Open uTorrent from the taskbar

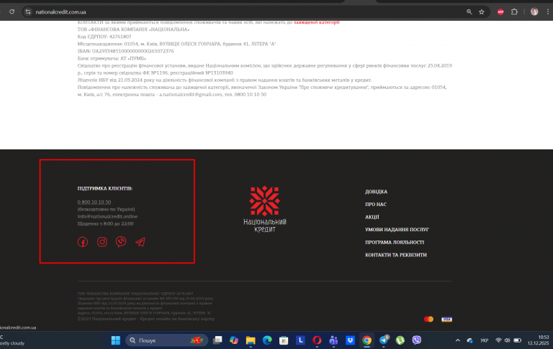[x=400, y=340]
